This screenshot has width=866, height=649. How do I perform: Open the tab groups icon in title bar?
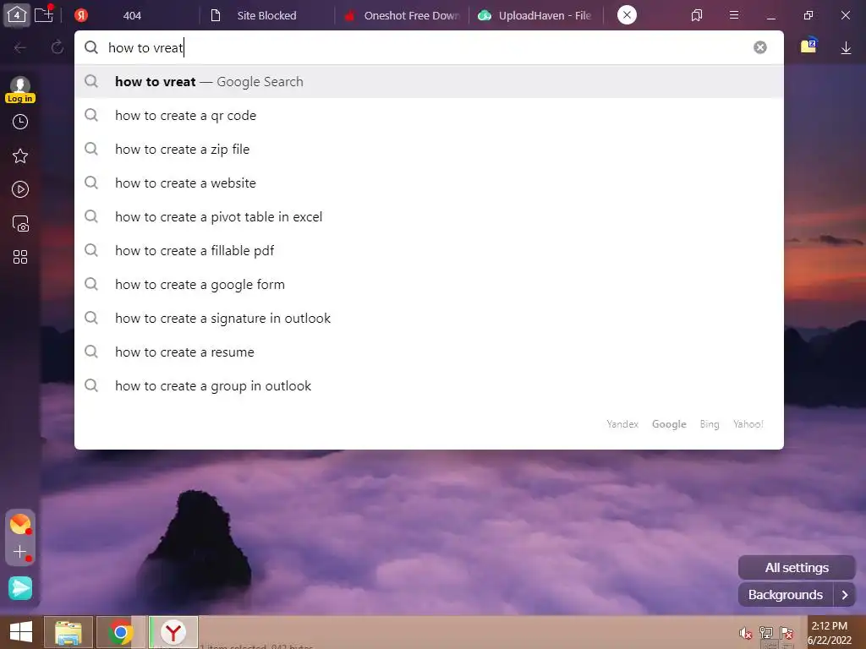[697, 15]
